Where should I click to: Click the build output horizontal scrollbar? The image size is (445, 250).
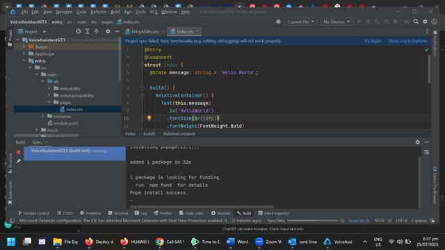202,207
